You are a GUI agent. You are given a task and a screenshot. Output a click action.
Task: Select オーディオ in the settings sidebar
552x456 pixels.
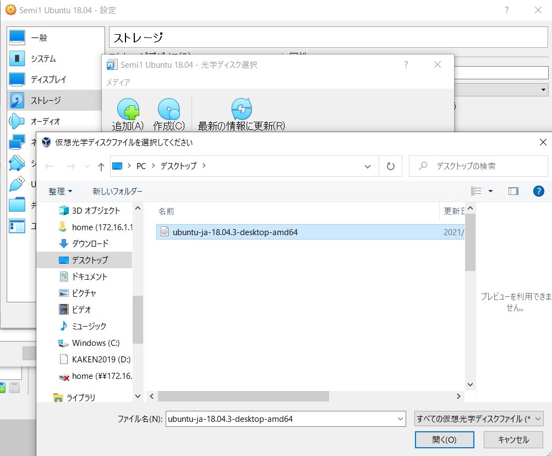click(x=54, y=121)
